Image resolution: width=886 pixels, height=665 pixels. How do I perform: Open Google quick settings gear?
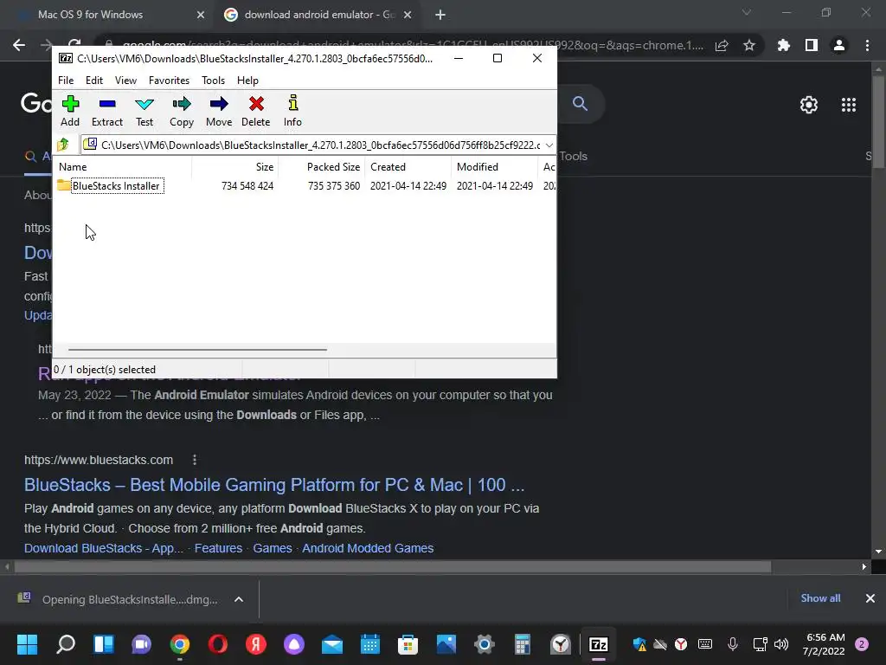[x=809, y=105]
